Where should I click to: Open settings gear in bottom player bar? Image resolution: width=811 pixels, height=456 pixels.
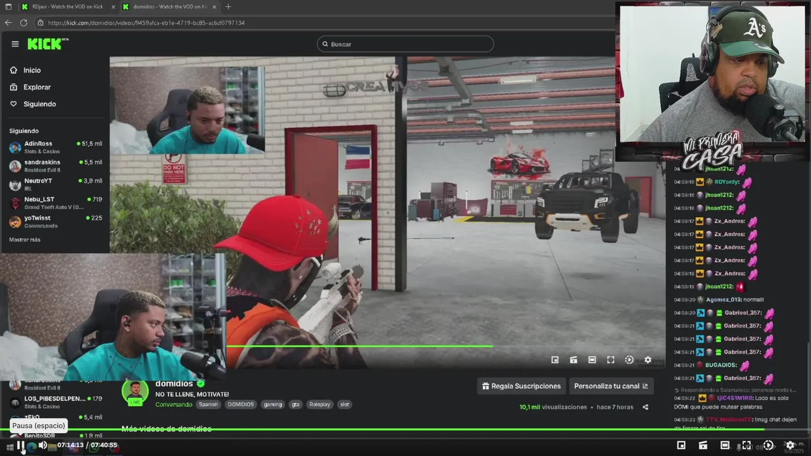tap(790, 445)
